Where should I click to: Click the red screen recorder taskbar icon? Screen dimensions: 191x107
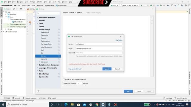(115, 104)
